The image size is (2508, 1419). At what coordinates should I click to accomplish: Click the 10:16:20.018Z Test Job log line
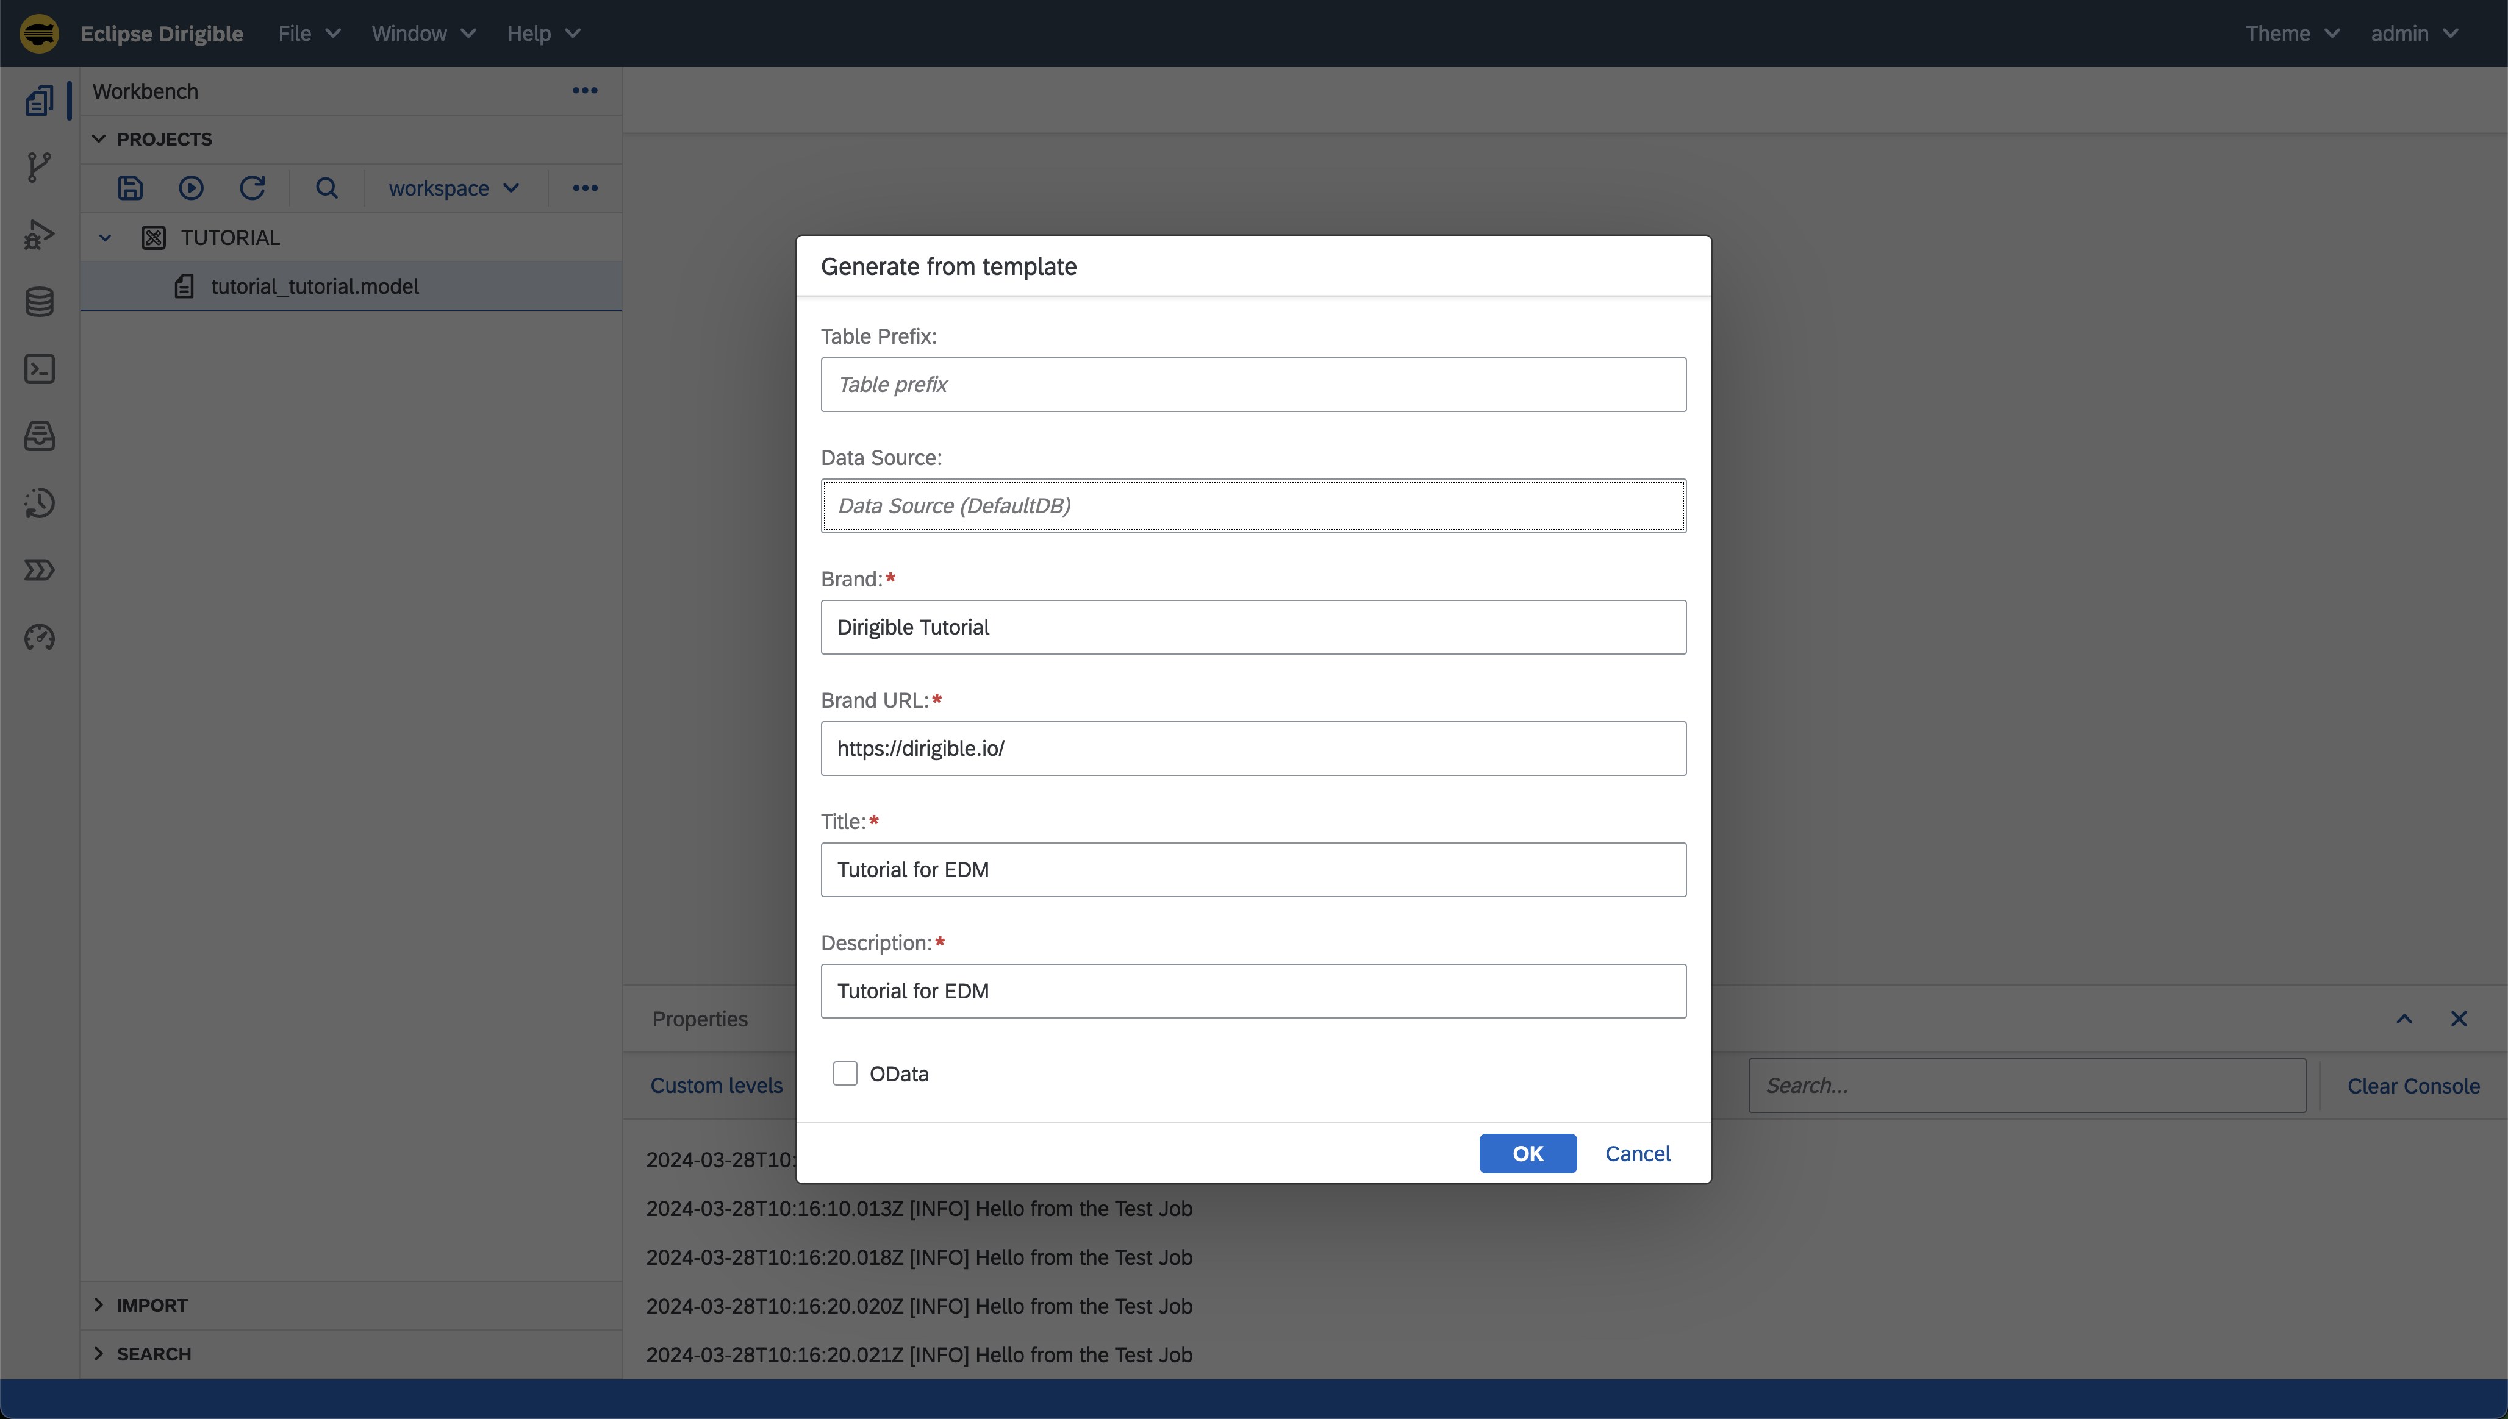click(920, 1257)
